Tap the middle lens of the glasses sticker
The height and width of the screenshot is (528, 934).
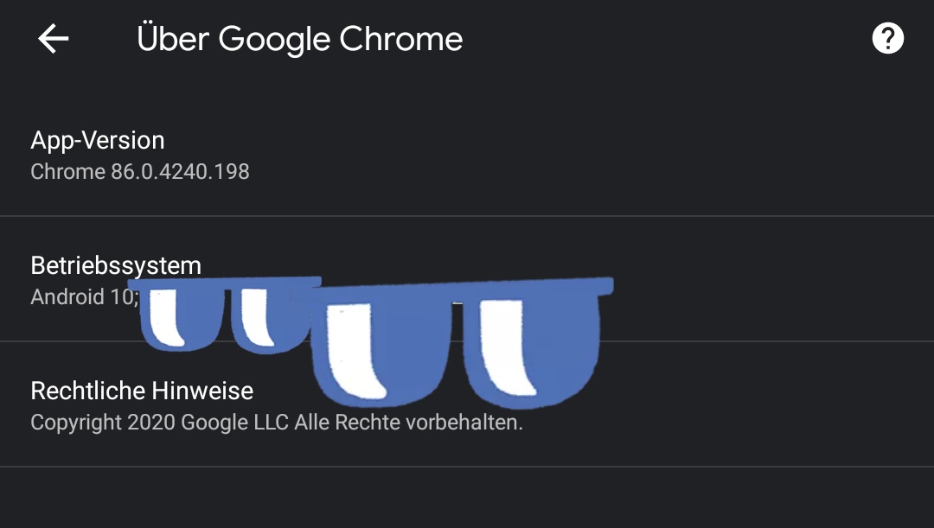381,346
